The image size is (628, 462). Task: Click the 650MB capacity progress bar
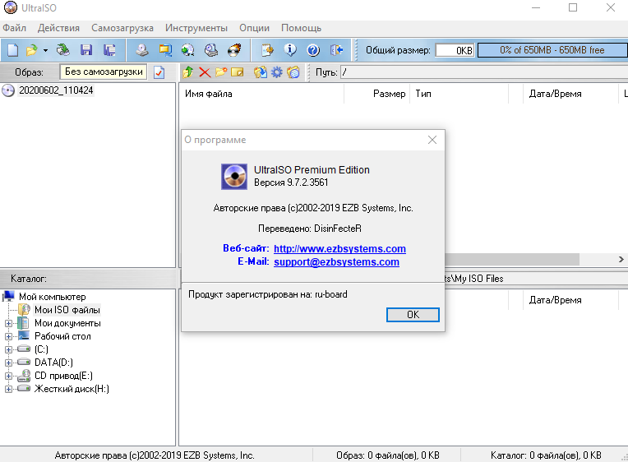click(x=552, y=50)
